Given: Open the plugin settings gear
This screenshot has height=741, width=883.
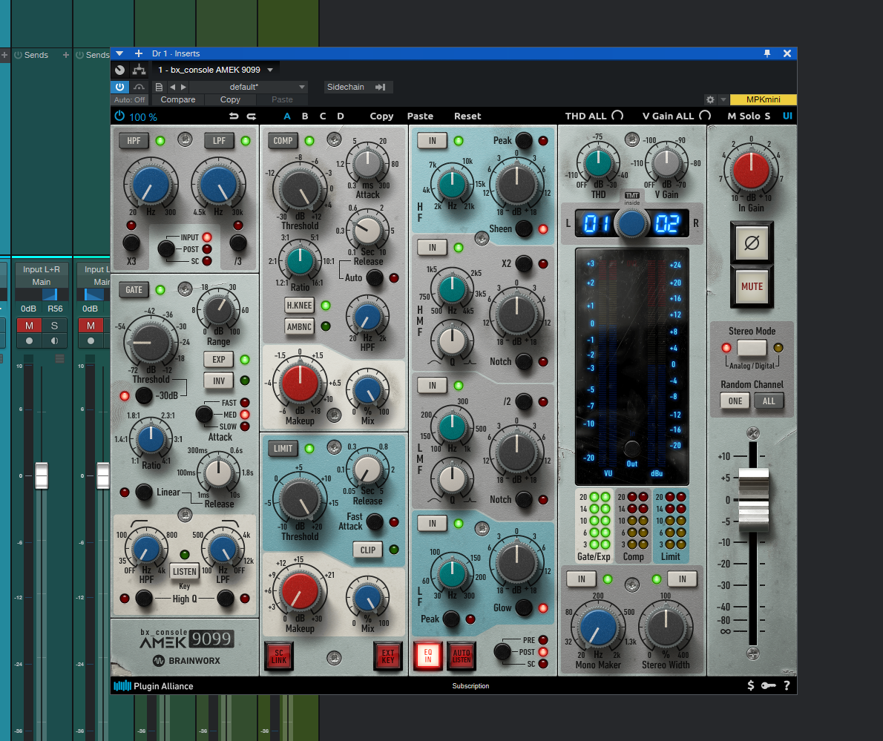Looking at the screenshot, I should pos(710,99).
